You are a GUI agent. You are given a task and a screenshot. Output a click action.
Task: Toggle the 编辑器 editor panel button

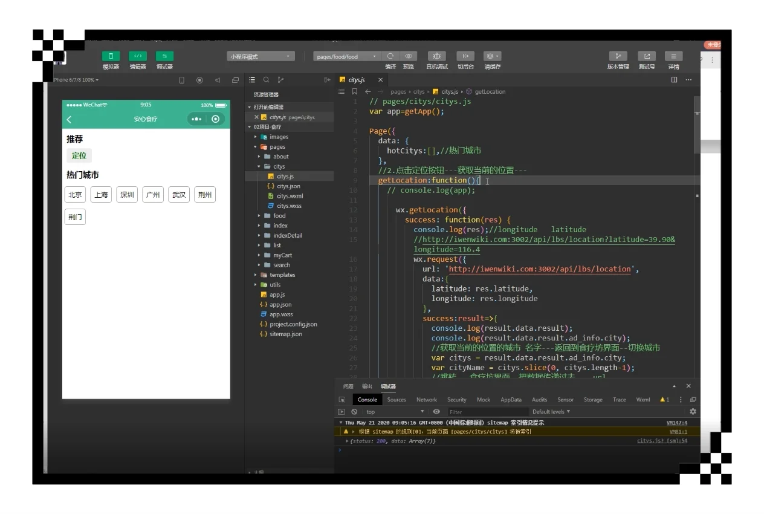(x=138, y=56)
